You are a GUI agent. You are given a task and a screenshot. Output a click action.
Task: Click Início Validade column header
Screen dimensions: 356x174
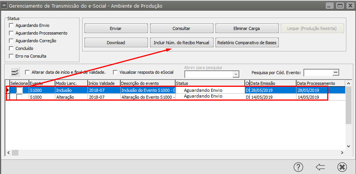[104, 83]
